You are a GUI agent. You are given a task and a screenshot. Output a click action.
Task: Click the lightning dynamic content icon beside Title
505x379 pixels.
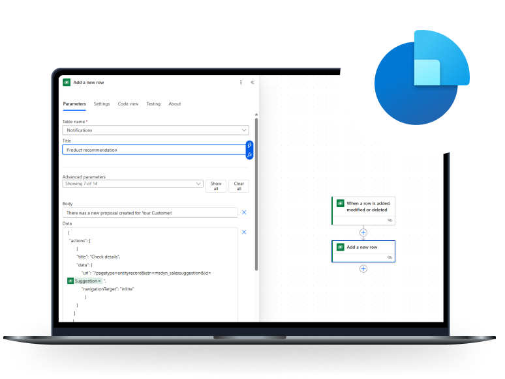pos(250,145)
